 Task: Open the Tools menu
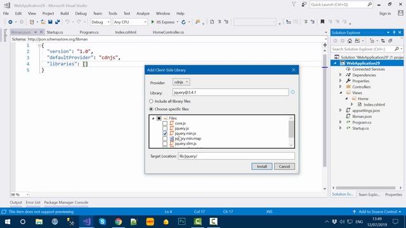coord(113,13)
